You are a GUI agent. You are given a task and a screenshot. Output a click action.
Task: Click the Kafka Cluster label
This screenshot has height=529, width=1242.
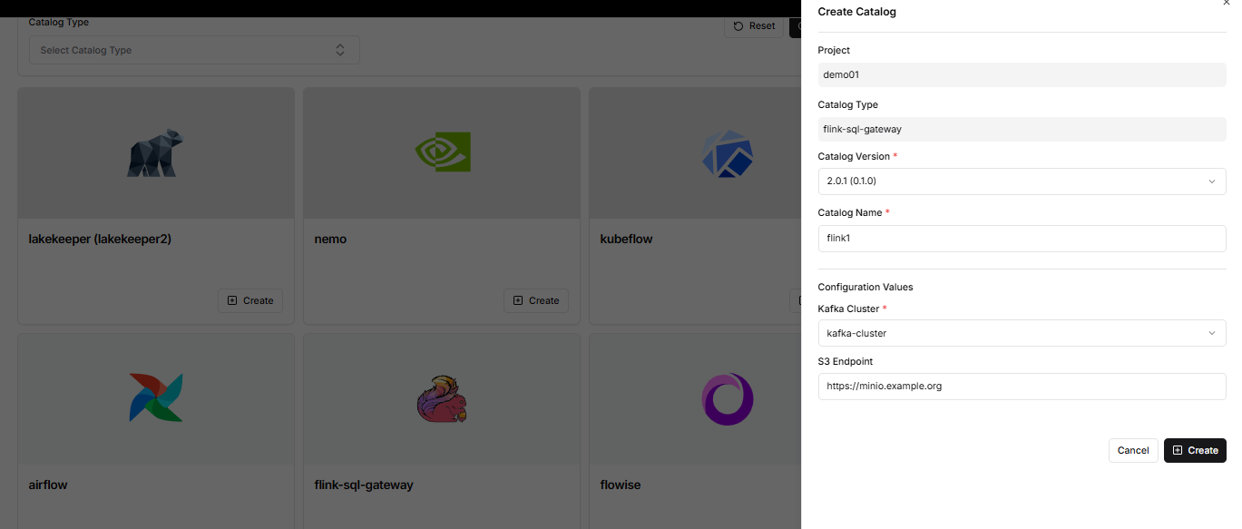[849, 309]
